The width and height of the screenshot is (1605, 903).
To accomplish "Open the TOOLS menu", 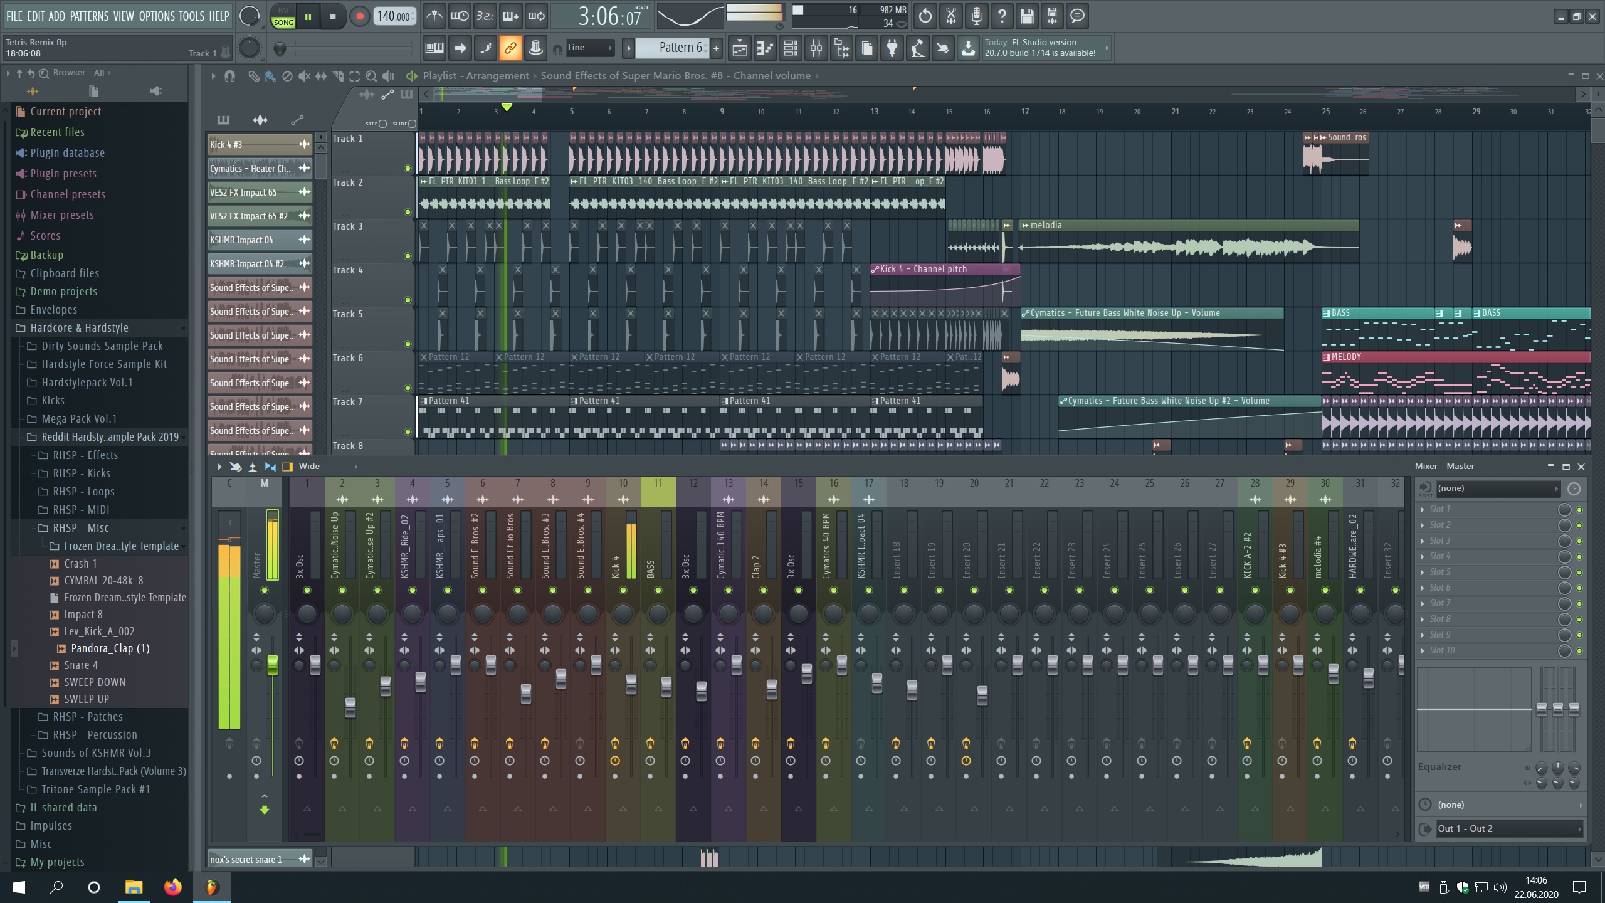I will (191, 16).
